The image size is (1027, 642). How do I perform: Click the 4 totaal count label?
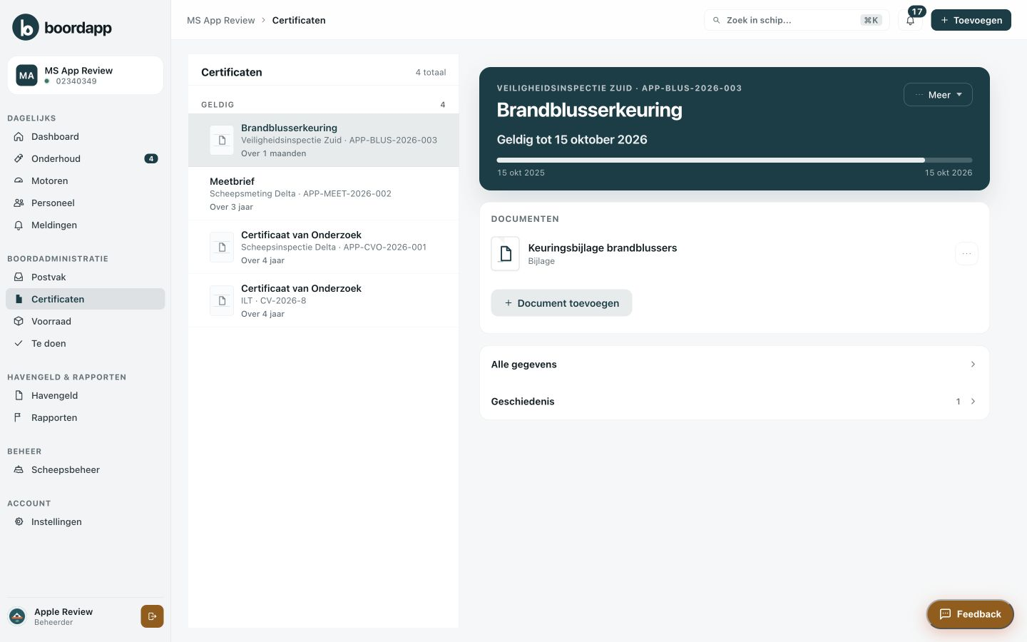coord(431,73)
